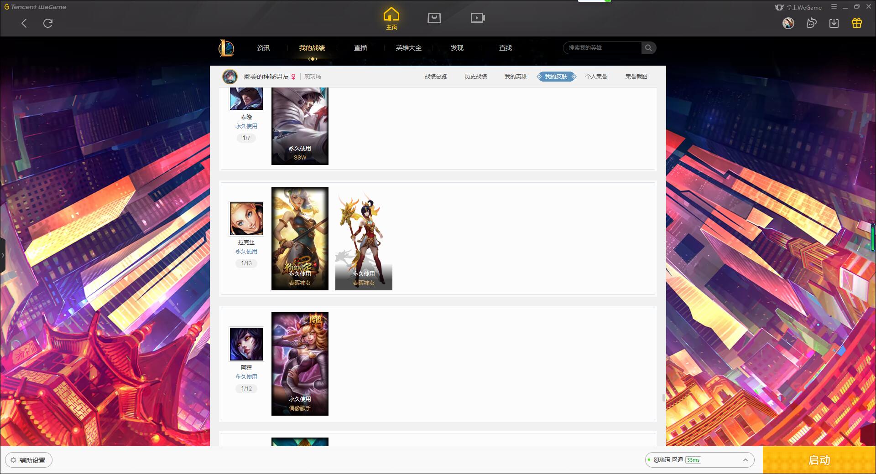This screenshot has width=876, height=474.
Task: Click the summoner profile avatar by 娜美的神秘男友
Action: (x=230, y=77)
